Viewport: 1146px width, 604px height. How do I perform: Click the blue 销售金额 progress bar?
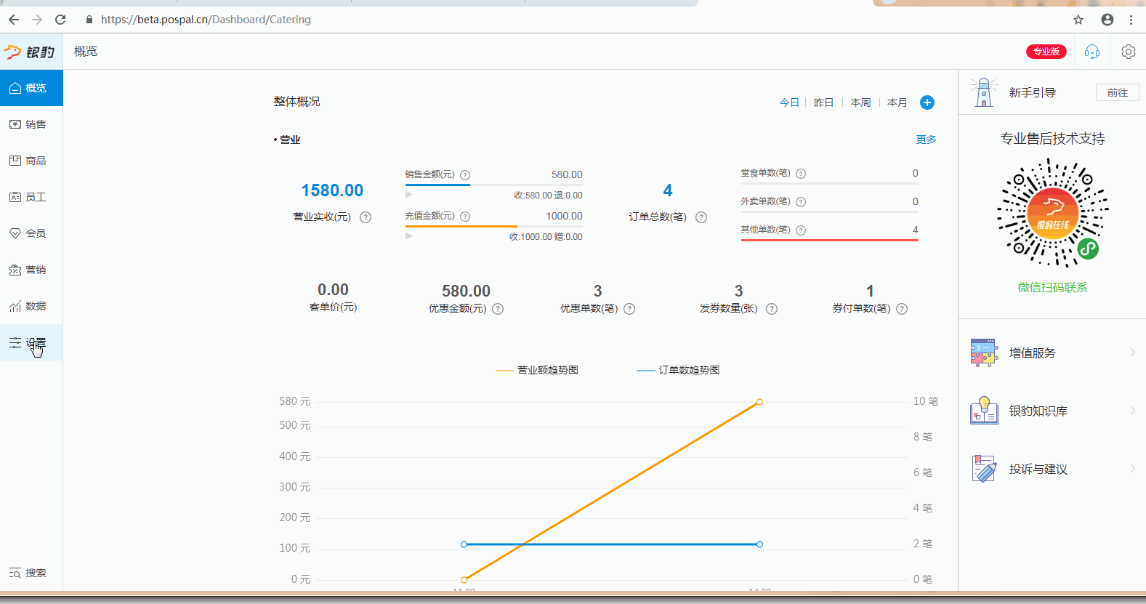437,185
